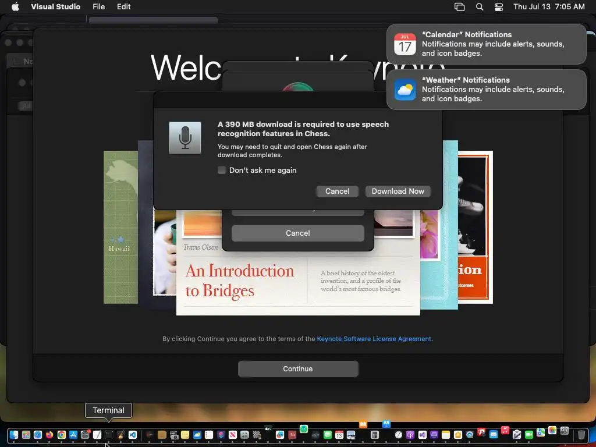
Task: Open the Edit menu
Action: tap(123, 6)
